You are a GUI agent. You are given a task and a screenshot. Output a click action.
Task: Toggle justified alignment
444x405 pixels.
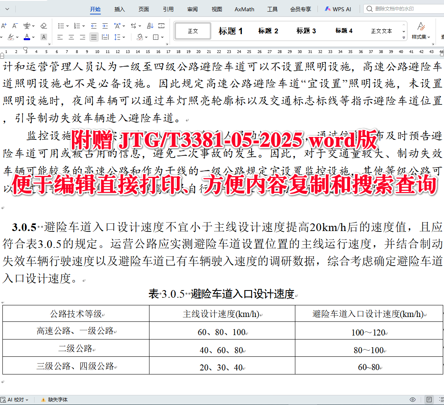point(94,37)
